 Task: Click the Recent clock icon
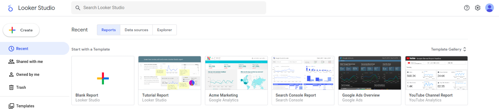11,49
